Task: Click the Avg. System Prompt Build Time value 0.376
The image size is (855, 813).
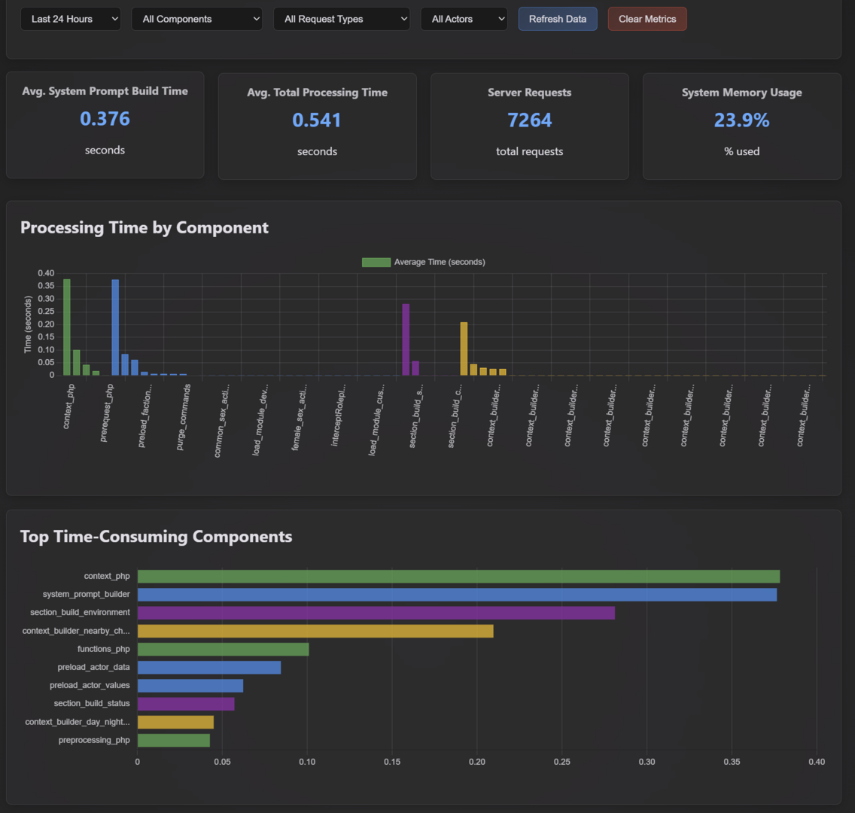Action: (x=105, y=119)
